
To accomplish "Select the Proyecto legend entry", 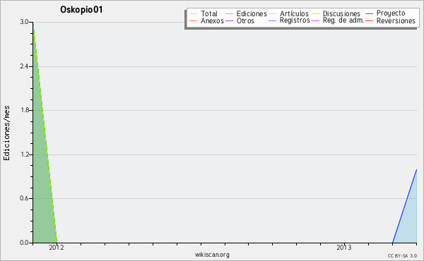I will 385,13.
